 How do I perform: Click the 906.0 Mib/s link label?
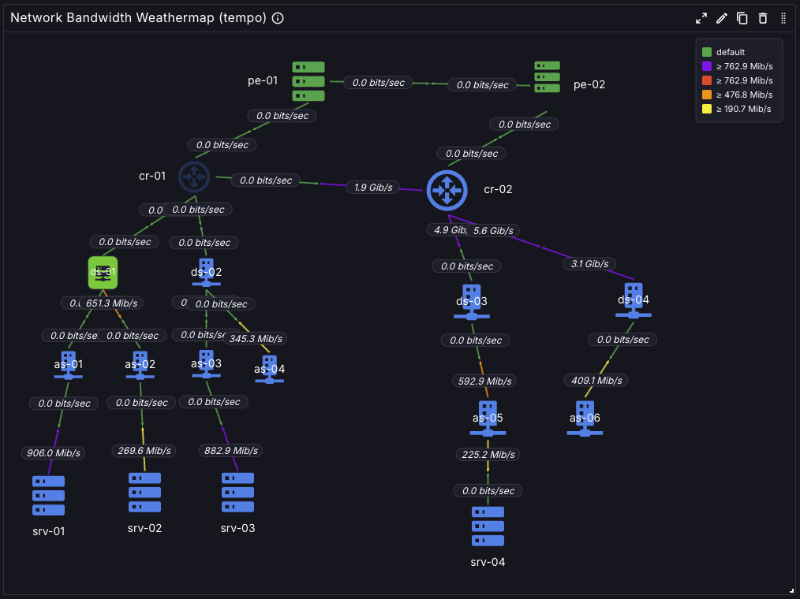(x=53, y=452)
